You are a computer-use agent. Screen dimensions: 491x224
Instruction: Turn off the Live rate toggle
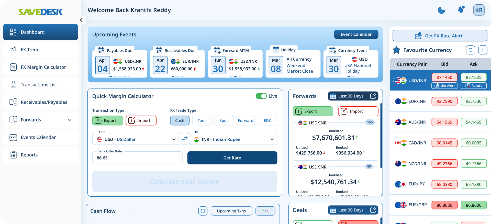point(261,96)
